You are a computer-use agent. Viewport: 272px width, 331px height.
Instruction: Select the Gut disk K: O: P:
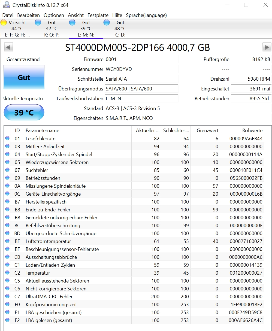pyautogui.click(x=51, y=29)
